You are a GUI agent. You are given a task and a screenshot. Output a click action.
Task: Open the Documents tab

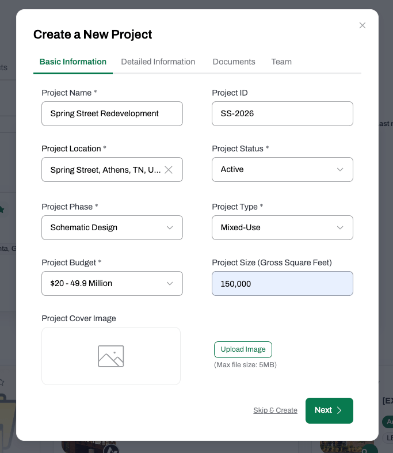click(234, 62)
